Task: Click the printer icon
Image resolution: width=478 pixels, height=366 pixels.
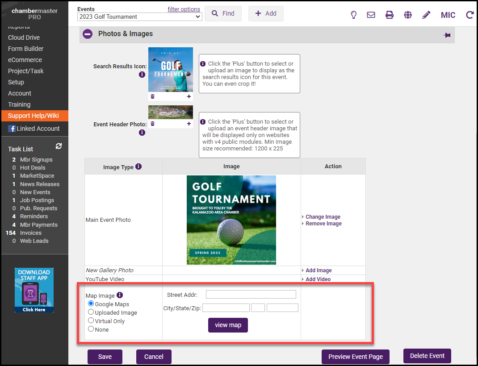Action: click(390, 15)
